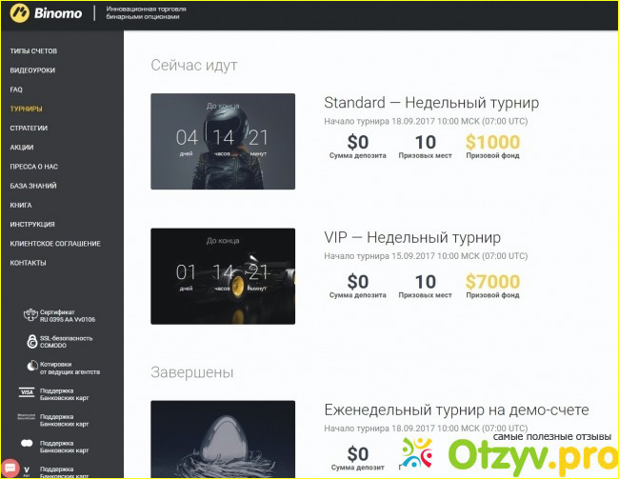Image resolution: width=619 pixels, height=479 pixels.
Task: Go to Видеоуроки menu item
Action: click(30, 70)
